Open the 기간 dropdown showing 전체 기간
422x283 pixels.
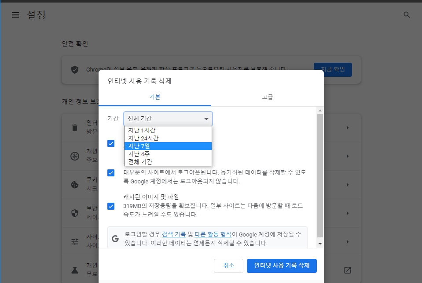pyautogui.click(x=168, y=118)
